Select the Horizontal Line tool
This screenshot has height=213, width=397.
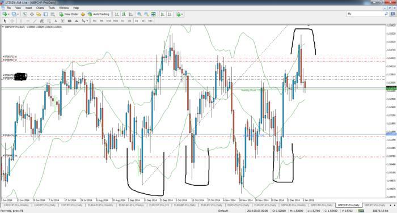(x=28, y=21)
